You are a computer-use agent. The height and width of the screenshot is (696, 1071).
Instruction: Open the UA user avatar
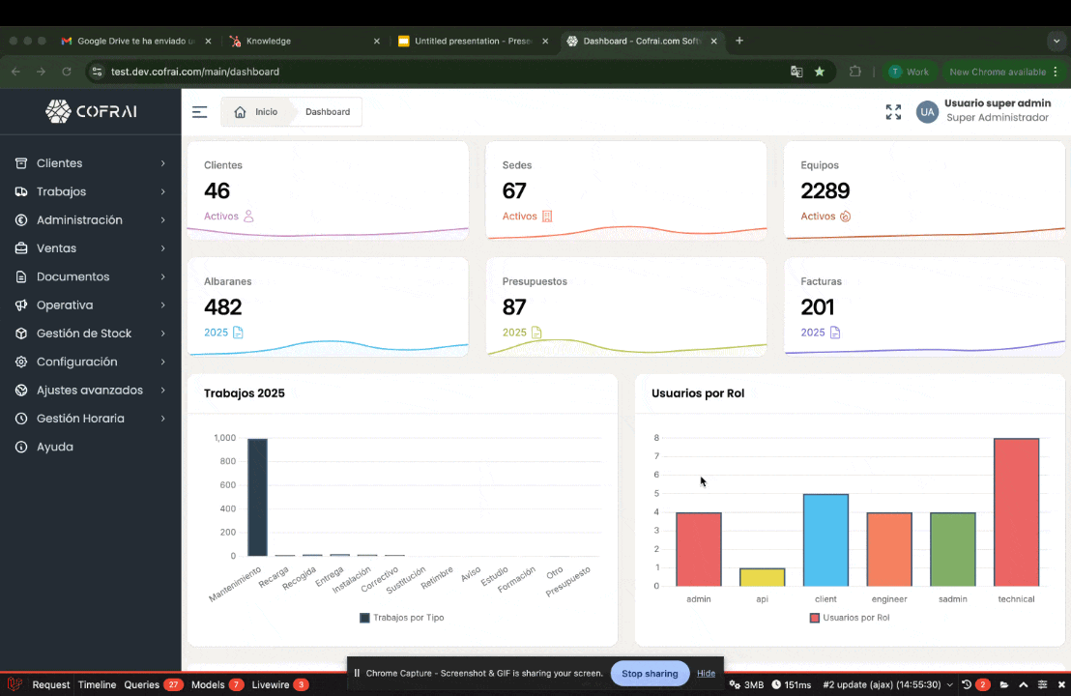pyautogui.click(x=927, y=112)
